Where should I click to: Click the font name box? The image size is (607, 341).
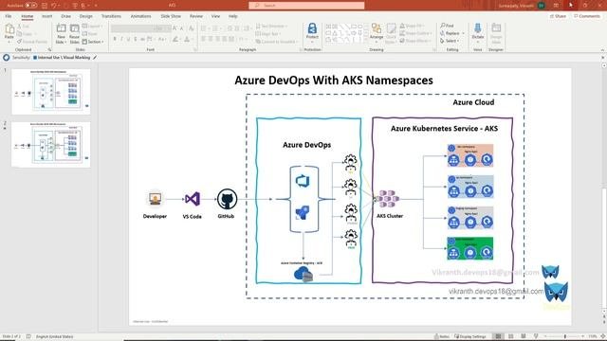[132, 28]
